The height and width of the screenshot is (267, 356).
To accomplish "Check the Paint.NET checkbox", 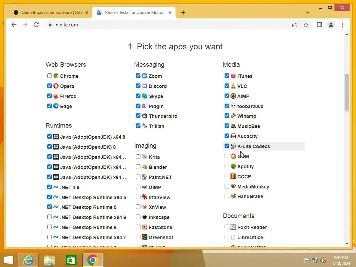I will 138,177.
